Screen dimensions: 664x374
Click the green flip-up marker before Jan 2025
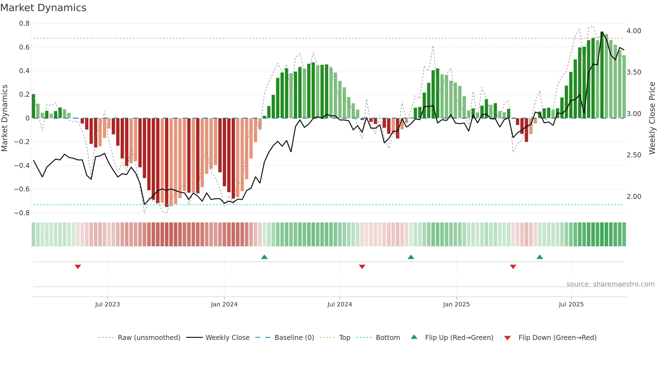(411, 257)
